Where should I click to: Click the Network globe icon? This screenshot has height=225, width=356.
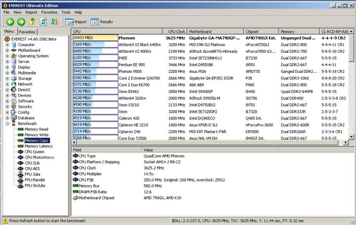click(14, 84)
